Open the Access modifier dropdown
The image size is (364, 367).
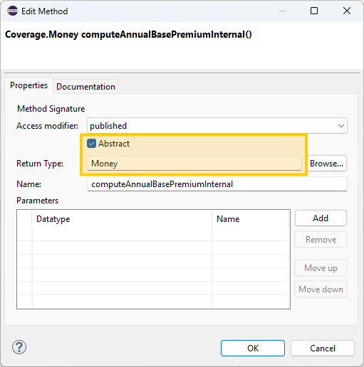click(217, 126)
